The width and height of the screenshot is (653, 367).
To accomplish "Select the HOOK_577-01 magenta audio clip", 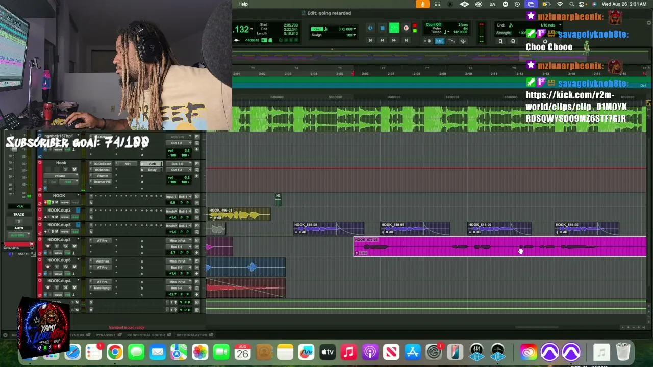I will pyautogui.click(x=500, y=247).
